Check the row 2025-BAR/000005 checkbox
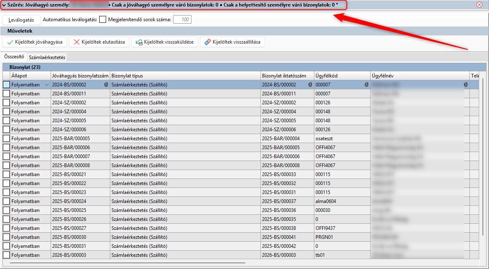The image size is (489, 269). (x=6, y=138)
